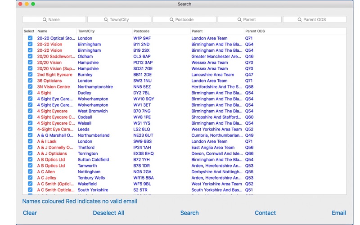The height and width of the screenshot is (225, 360).
Task: Click the Name search field
Action: pos(54,19)
